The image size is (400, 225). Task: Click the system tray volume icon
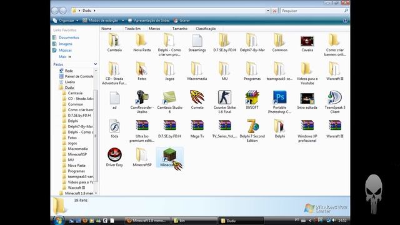[334, 221]
